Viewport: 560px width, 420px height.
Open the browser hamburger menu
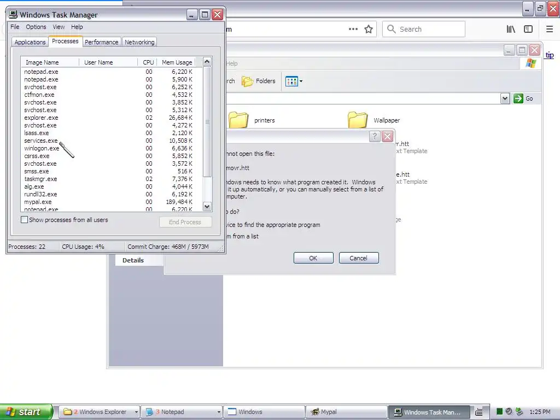pos(550,29)
